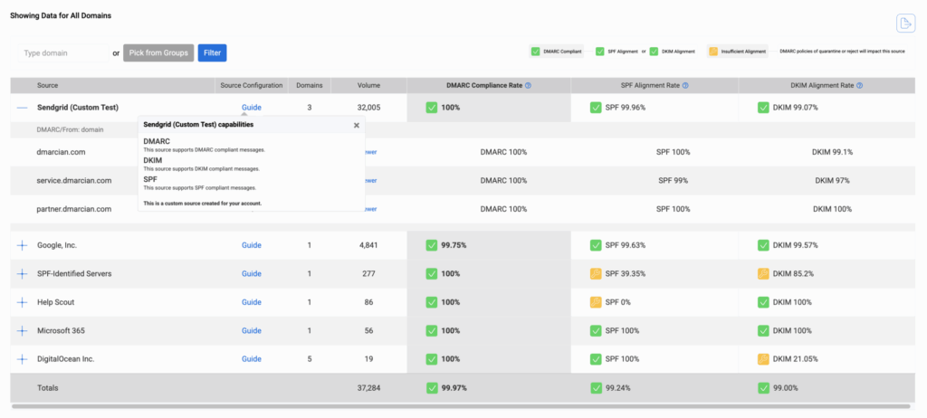Click the export report icon
Image resolution: width=927 pixels, height=418 pixels.
(904, 24)
